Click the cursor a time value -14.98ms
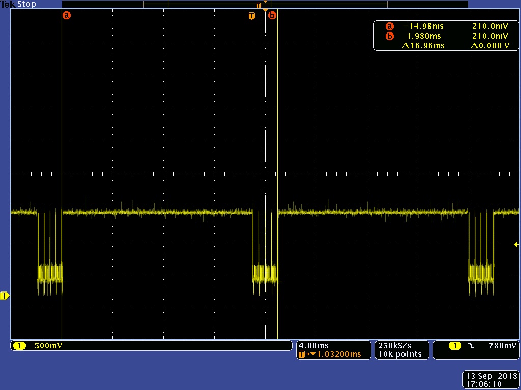The height and width of the screenshot is (390, 521). point(423,26)
